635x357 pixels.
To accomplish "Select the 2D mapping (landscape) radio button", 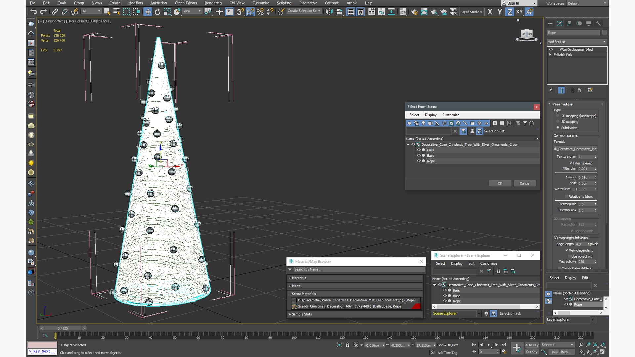I will [x=558, y=116].
